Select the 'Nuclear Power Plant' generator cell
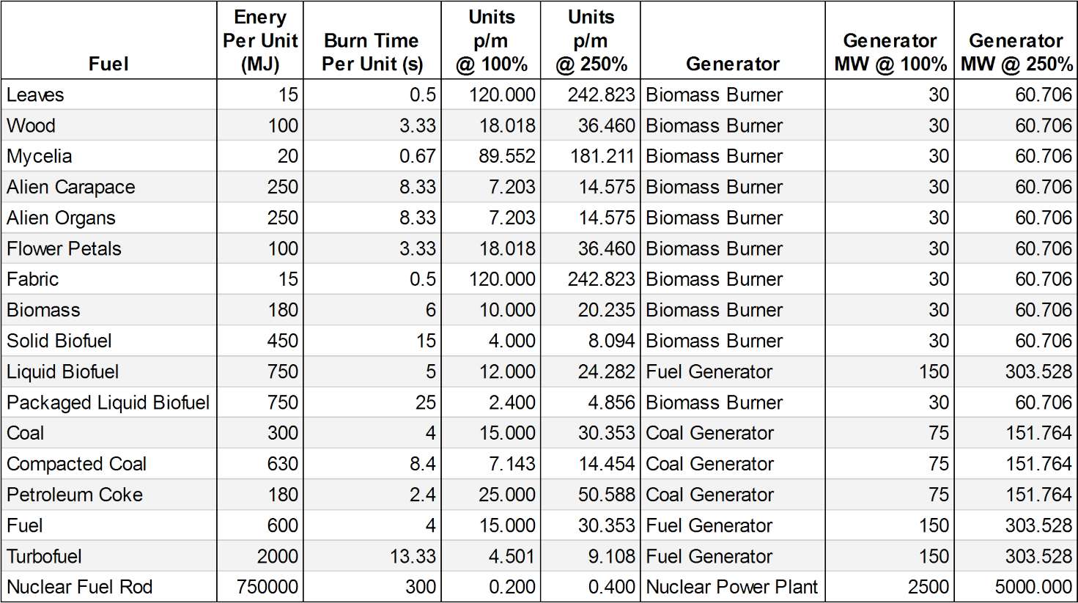The width and height of the screenshot is (1078, 603). (x=731, y=587)
